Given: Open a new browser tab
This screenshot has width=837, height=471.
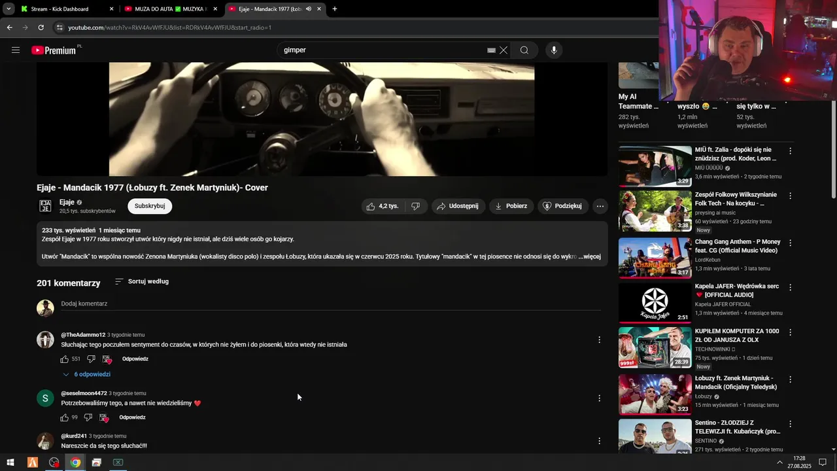Looking at the screenshot, I should [335, 9].
